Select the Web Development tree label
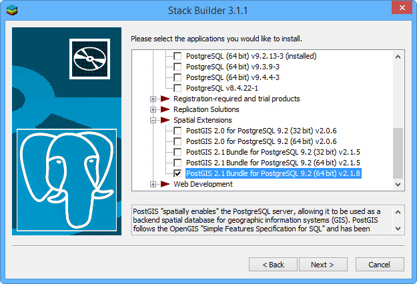 (203, 184)
